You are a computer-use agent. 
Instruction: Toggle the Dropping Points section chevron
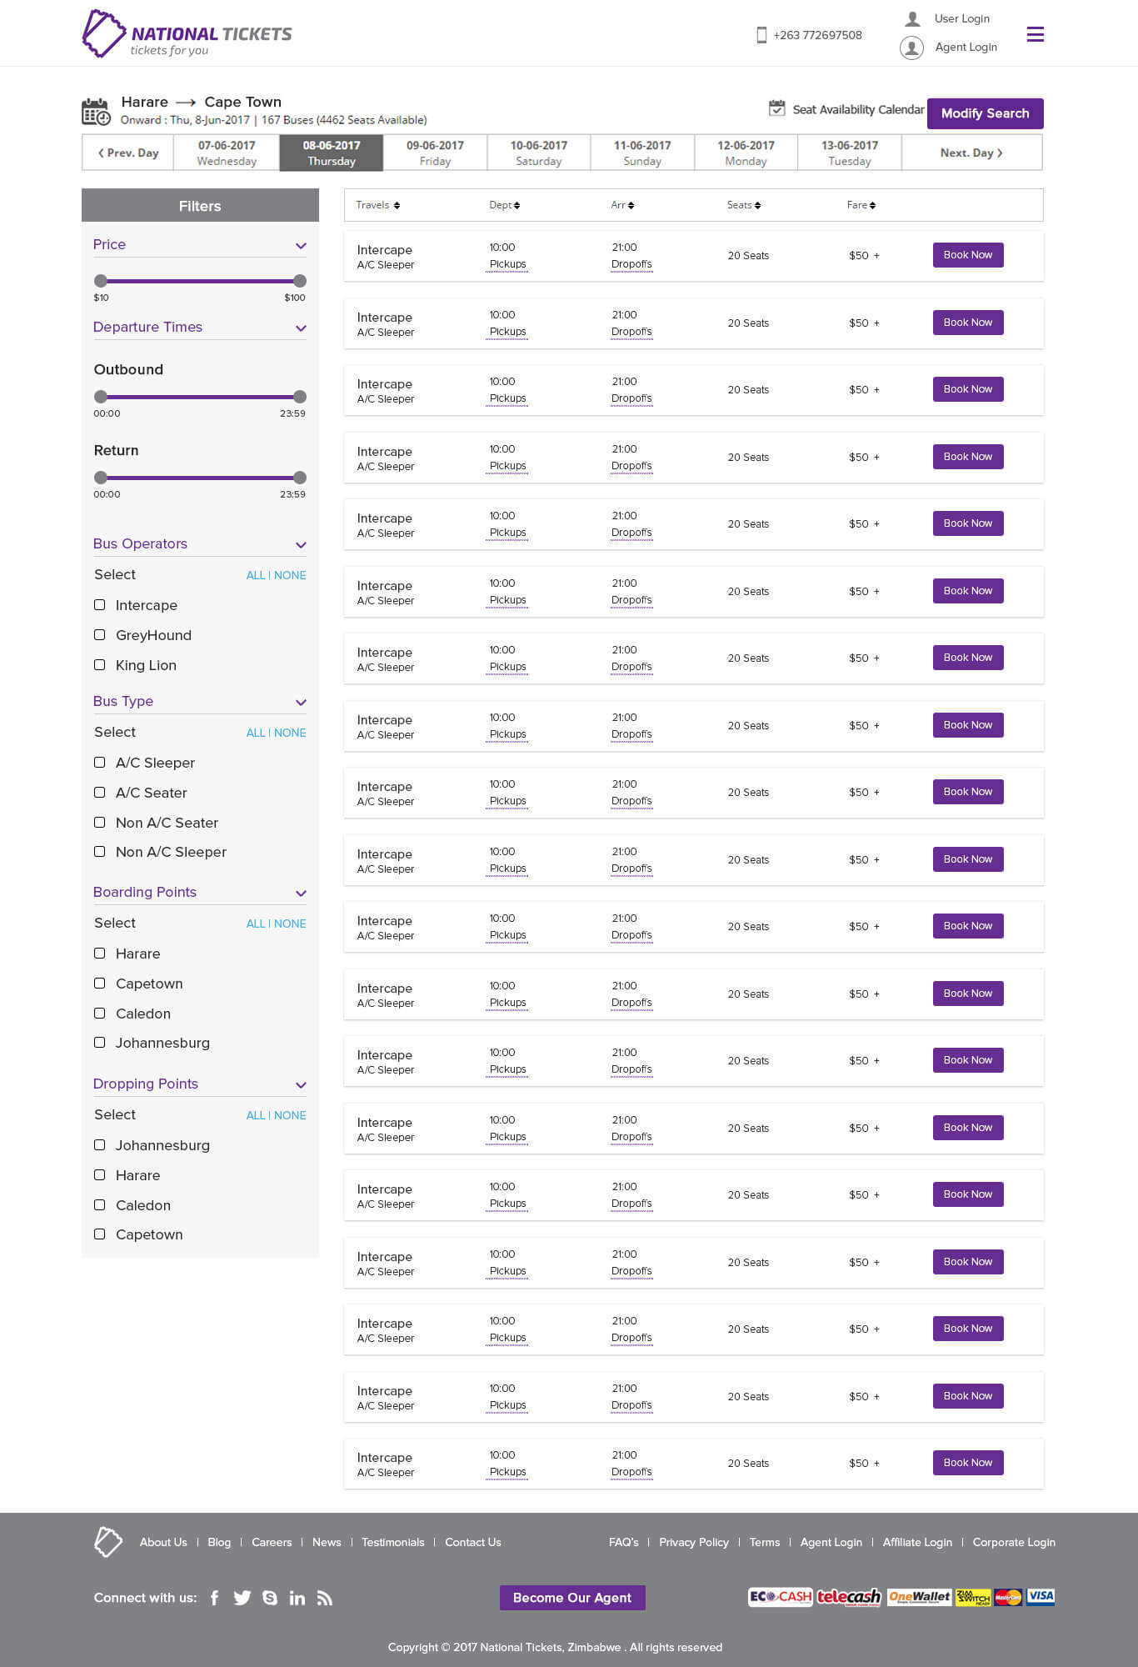coord(301,1084)
